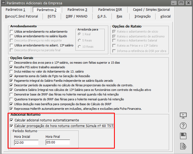Click the FP application icon in title bar
Image resolution: width=193 pixels, height=154 pixels.
[3, 3]
